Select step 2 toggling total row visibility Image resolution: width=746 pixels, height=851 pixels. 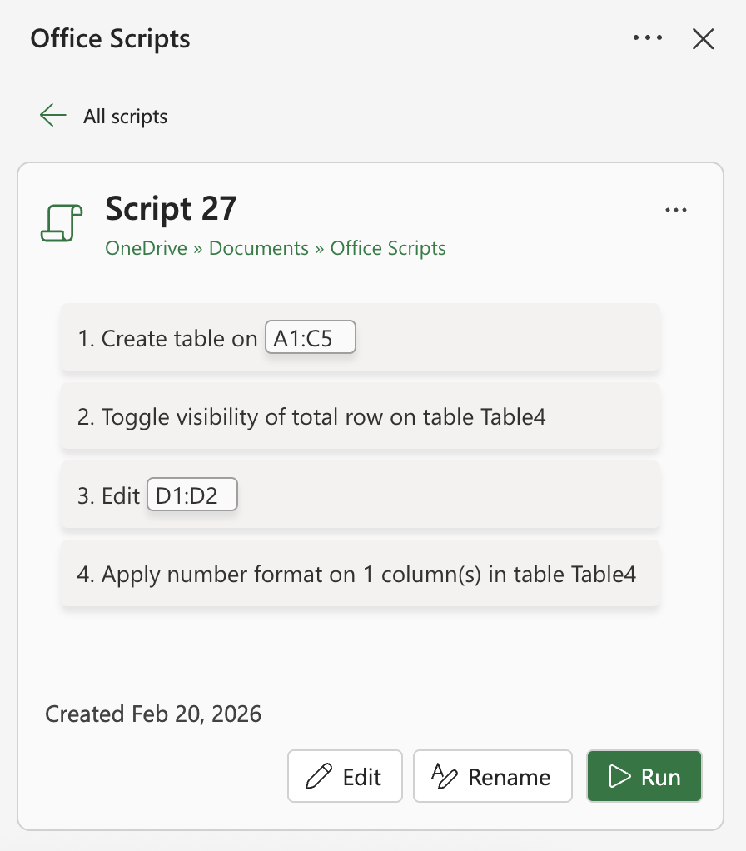(x=360, y=416)
